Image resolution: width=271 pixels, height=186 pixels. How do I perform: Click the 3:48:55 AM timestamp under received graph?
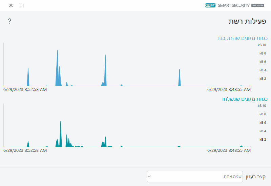coord(229,90)
